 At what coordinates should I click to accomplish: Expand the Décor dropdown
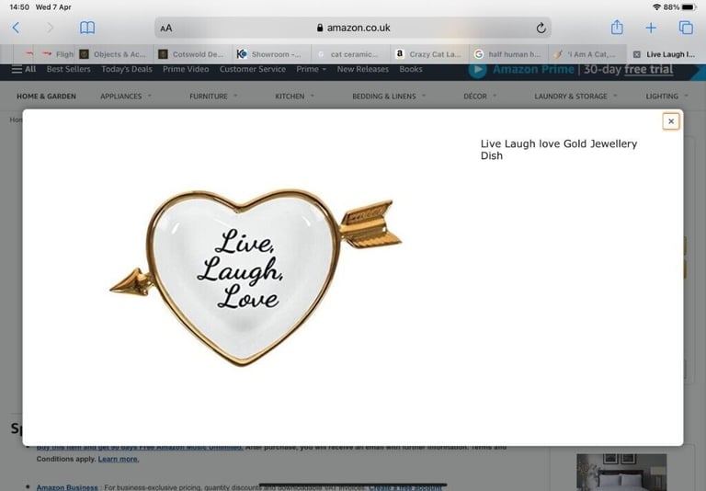pyautogui.click(x=480, y=97)
